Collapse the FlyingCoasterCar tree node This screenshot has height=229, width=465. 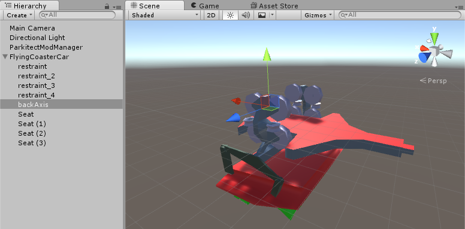tap(5, 57)
